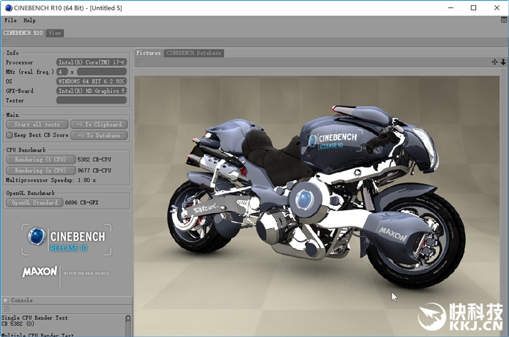Click the CINEBENCH Release 10 logo in sidebar
Screen dimensions: 509x337
point(66,238)
